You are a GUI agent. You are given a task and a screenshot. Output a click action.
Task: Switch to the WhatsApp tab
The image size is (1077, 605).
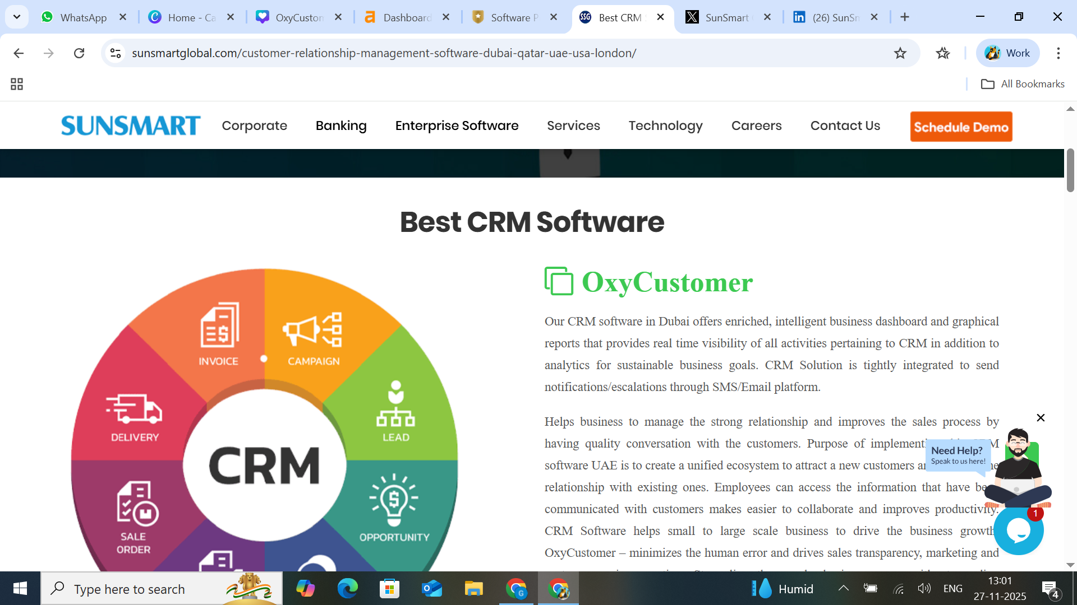[x=83, y=17]
